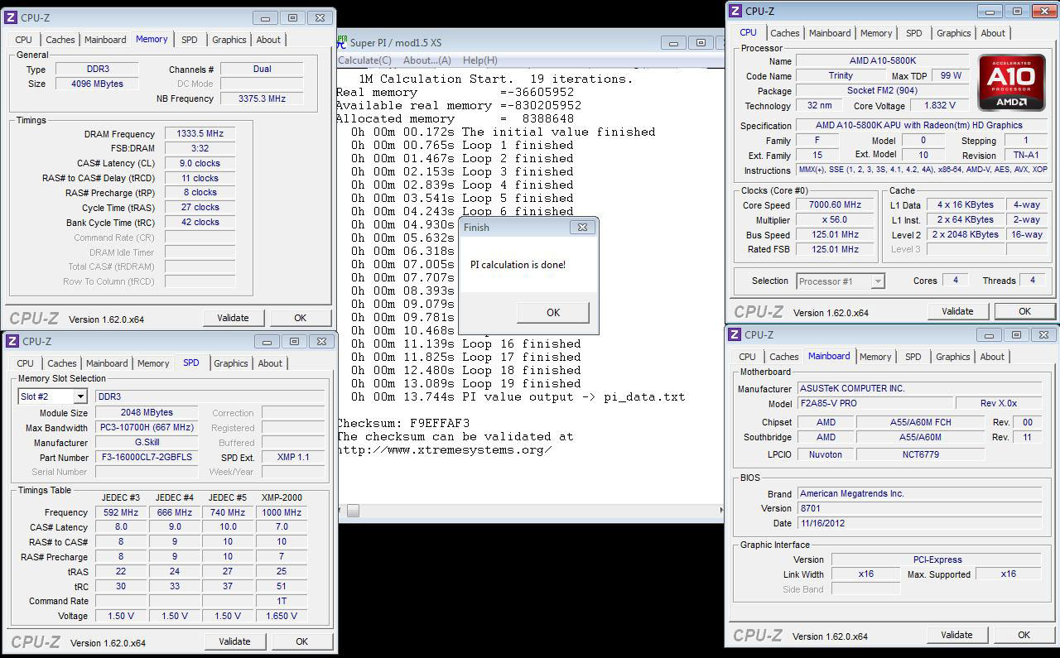
Task: Click OK in the SPD CPU-Z window
Action: click(301, 641)
